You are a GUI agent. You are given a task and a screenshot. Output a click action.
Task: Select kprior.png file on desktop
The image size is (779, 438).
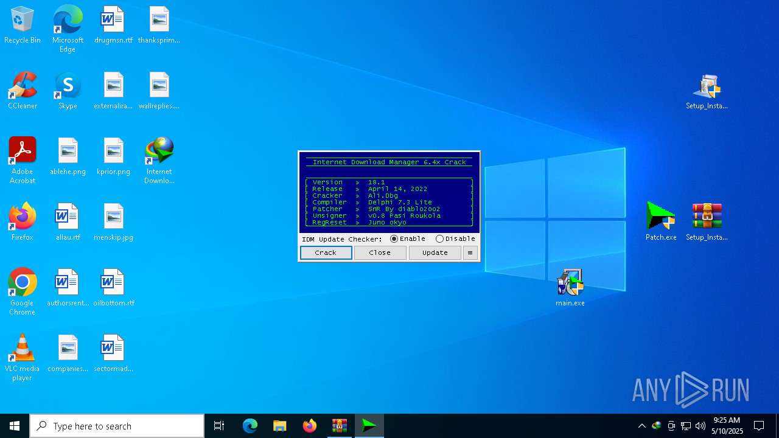(x=113, y=157)
